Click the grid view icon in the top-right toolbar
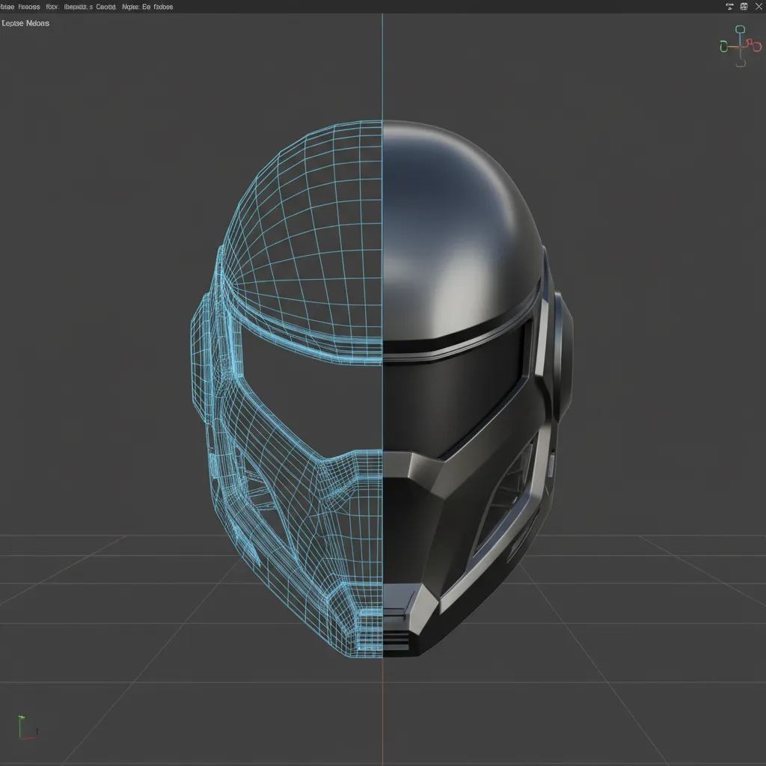Screen dimensions: 766x766 744,6
